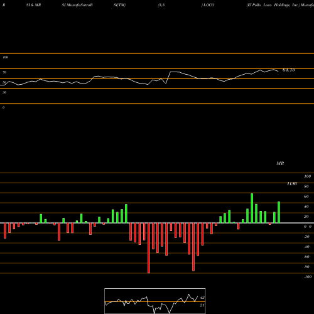
Task: Click the 42 label in mini chart
Action: [x=202, y=298]
